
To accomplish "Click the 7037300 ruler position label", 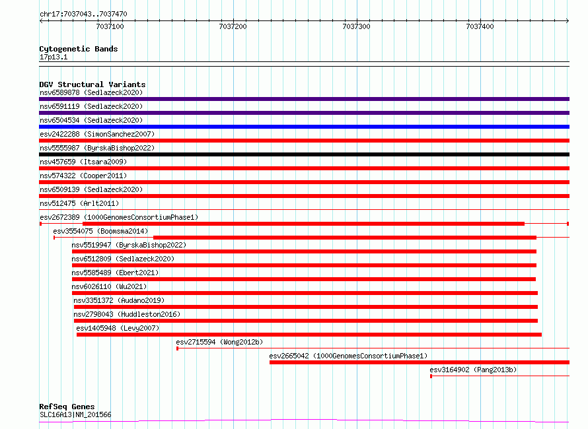I will (356, 26).
